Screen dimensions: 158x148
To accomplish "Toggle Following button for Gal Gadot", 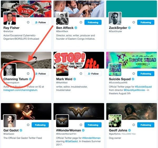I will click(x=40, y=125).
